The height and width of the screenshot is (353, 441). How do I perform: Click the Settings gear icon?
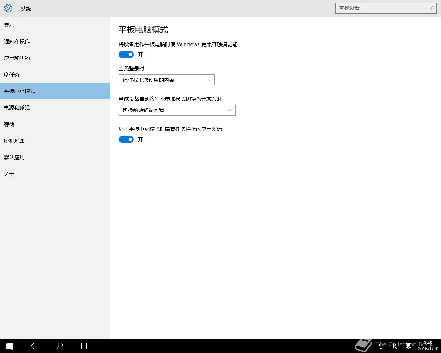click(x=8, y=8)
